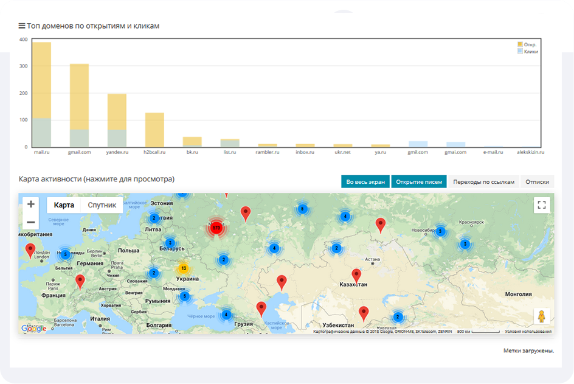Click the red 570 cluster marker
This screenshot has height=384, width=574.
[x=216, y=228]
